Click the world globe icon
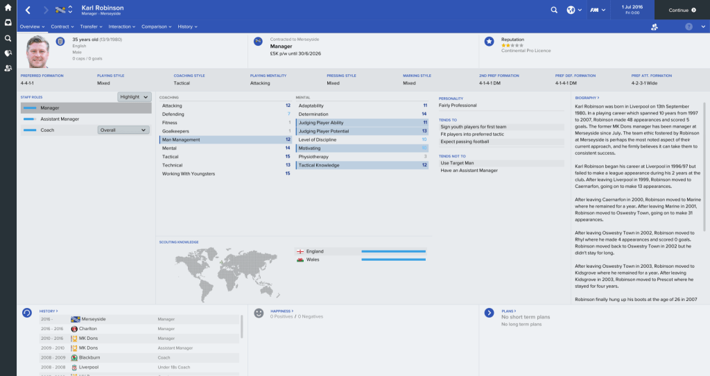 570,10
